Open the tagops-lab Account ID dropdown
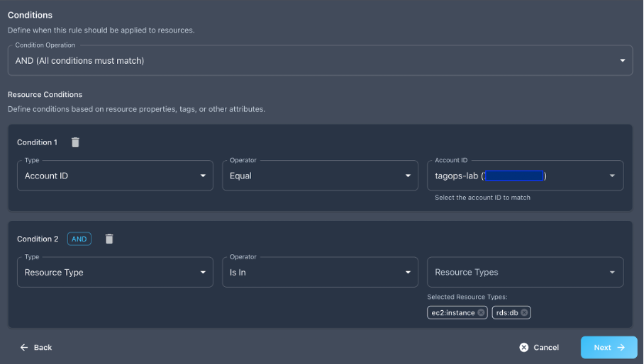Viewport: 644px width, 364px height. pyautogui.click(x=526, y=176)
